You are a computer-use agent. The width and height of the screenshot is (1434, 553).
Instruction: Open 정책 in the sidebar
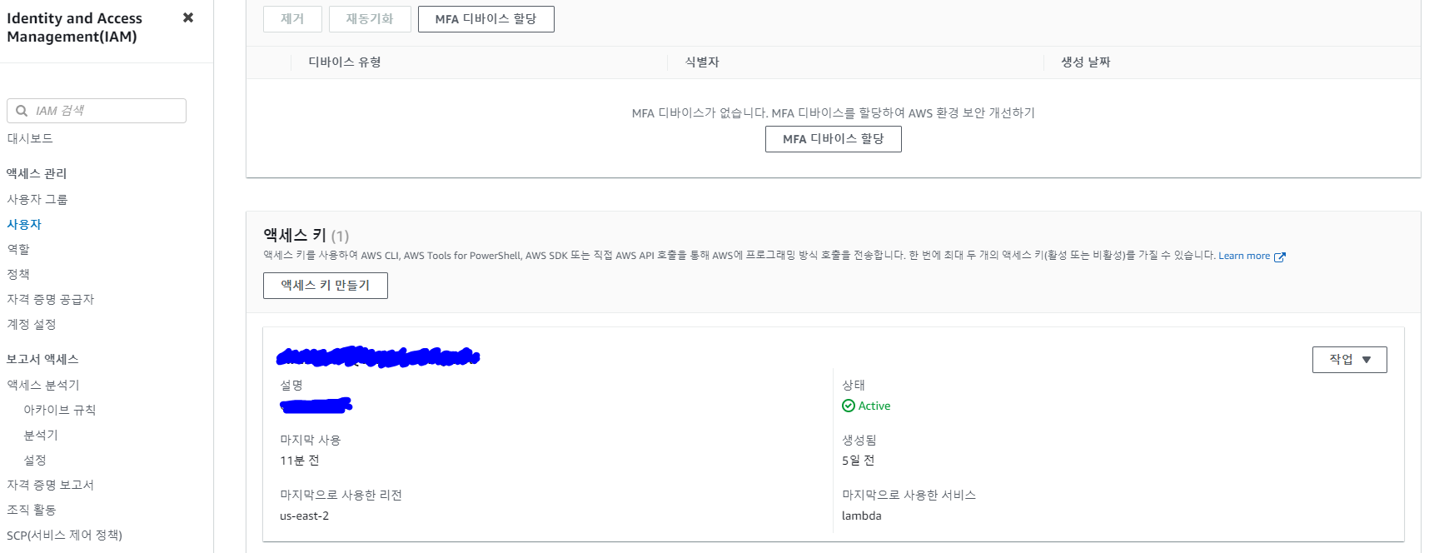point(18,274)
